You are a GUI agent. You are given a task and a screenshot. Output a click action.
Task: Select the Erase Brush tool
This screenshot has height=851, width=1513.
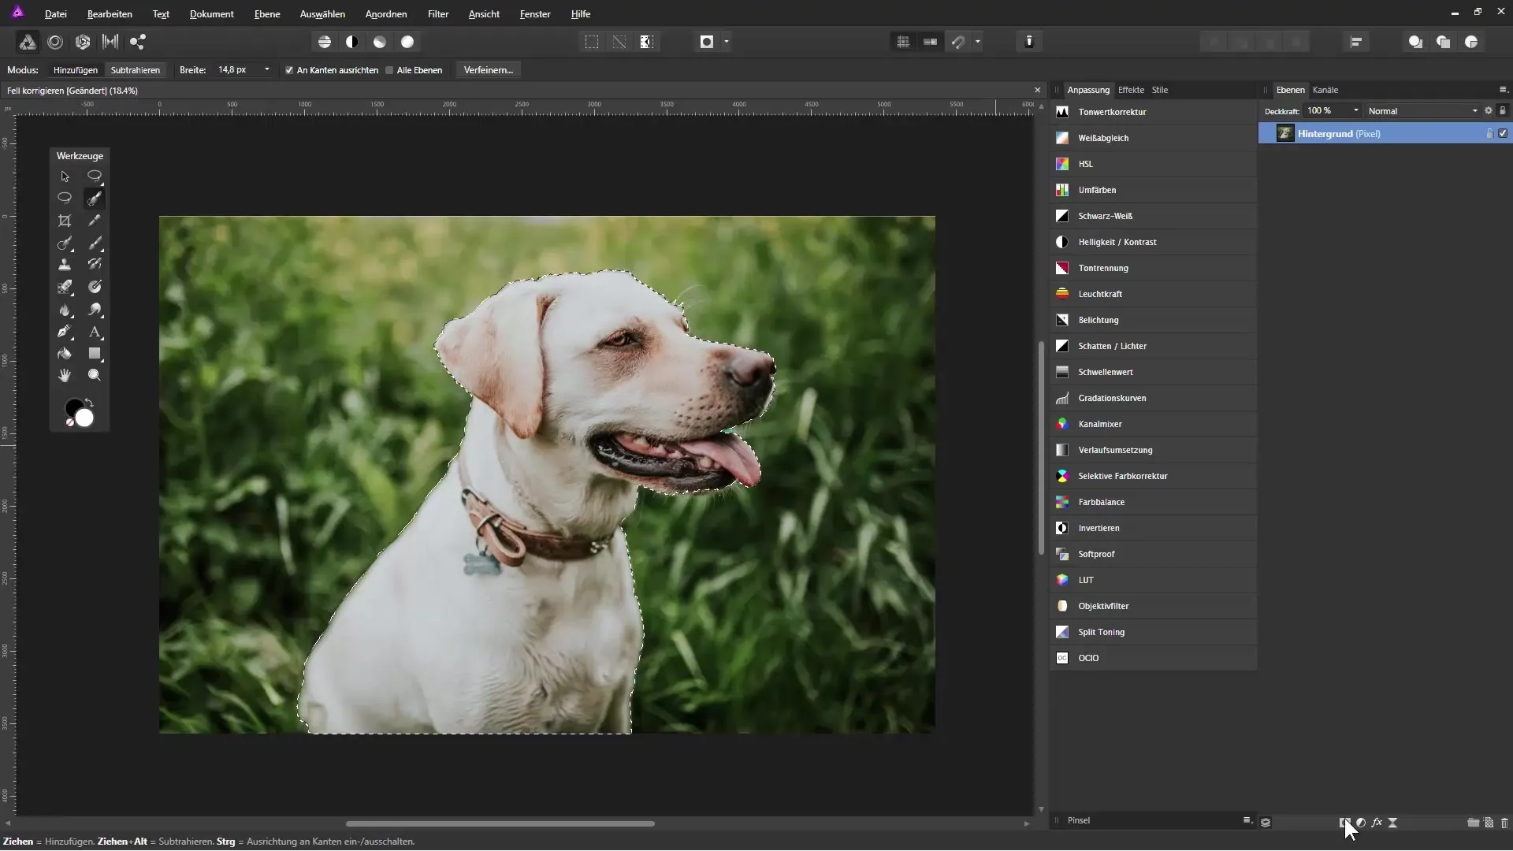(65, 288)
